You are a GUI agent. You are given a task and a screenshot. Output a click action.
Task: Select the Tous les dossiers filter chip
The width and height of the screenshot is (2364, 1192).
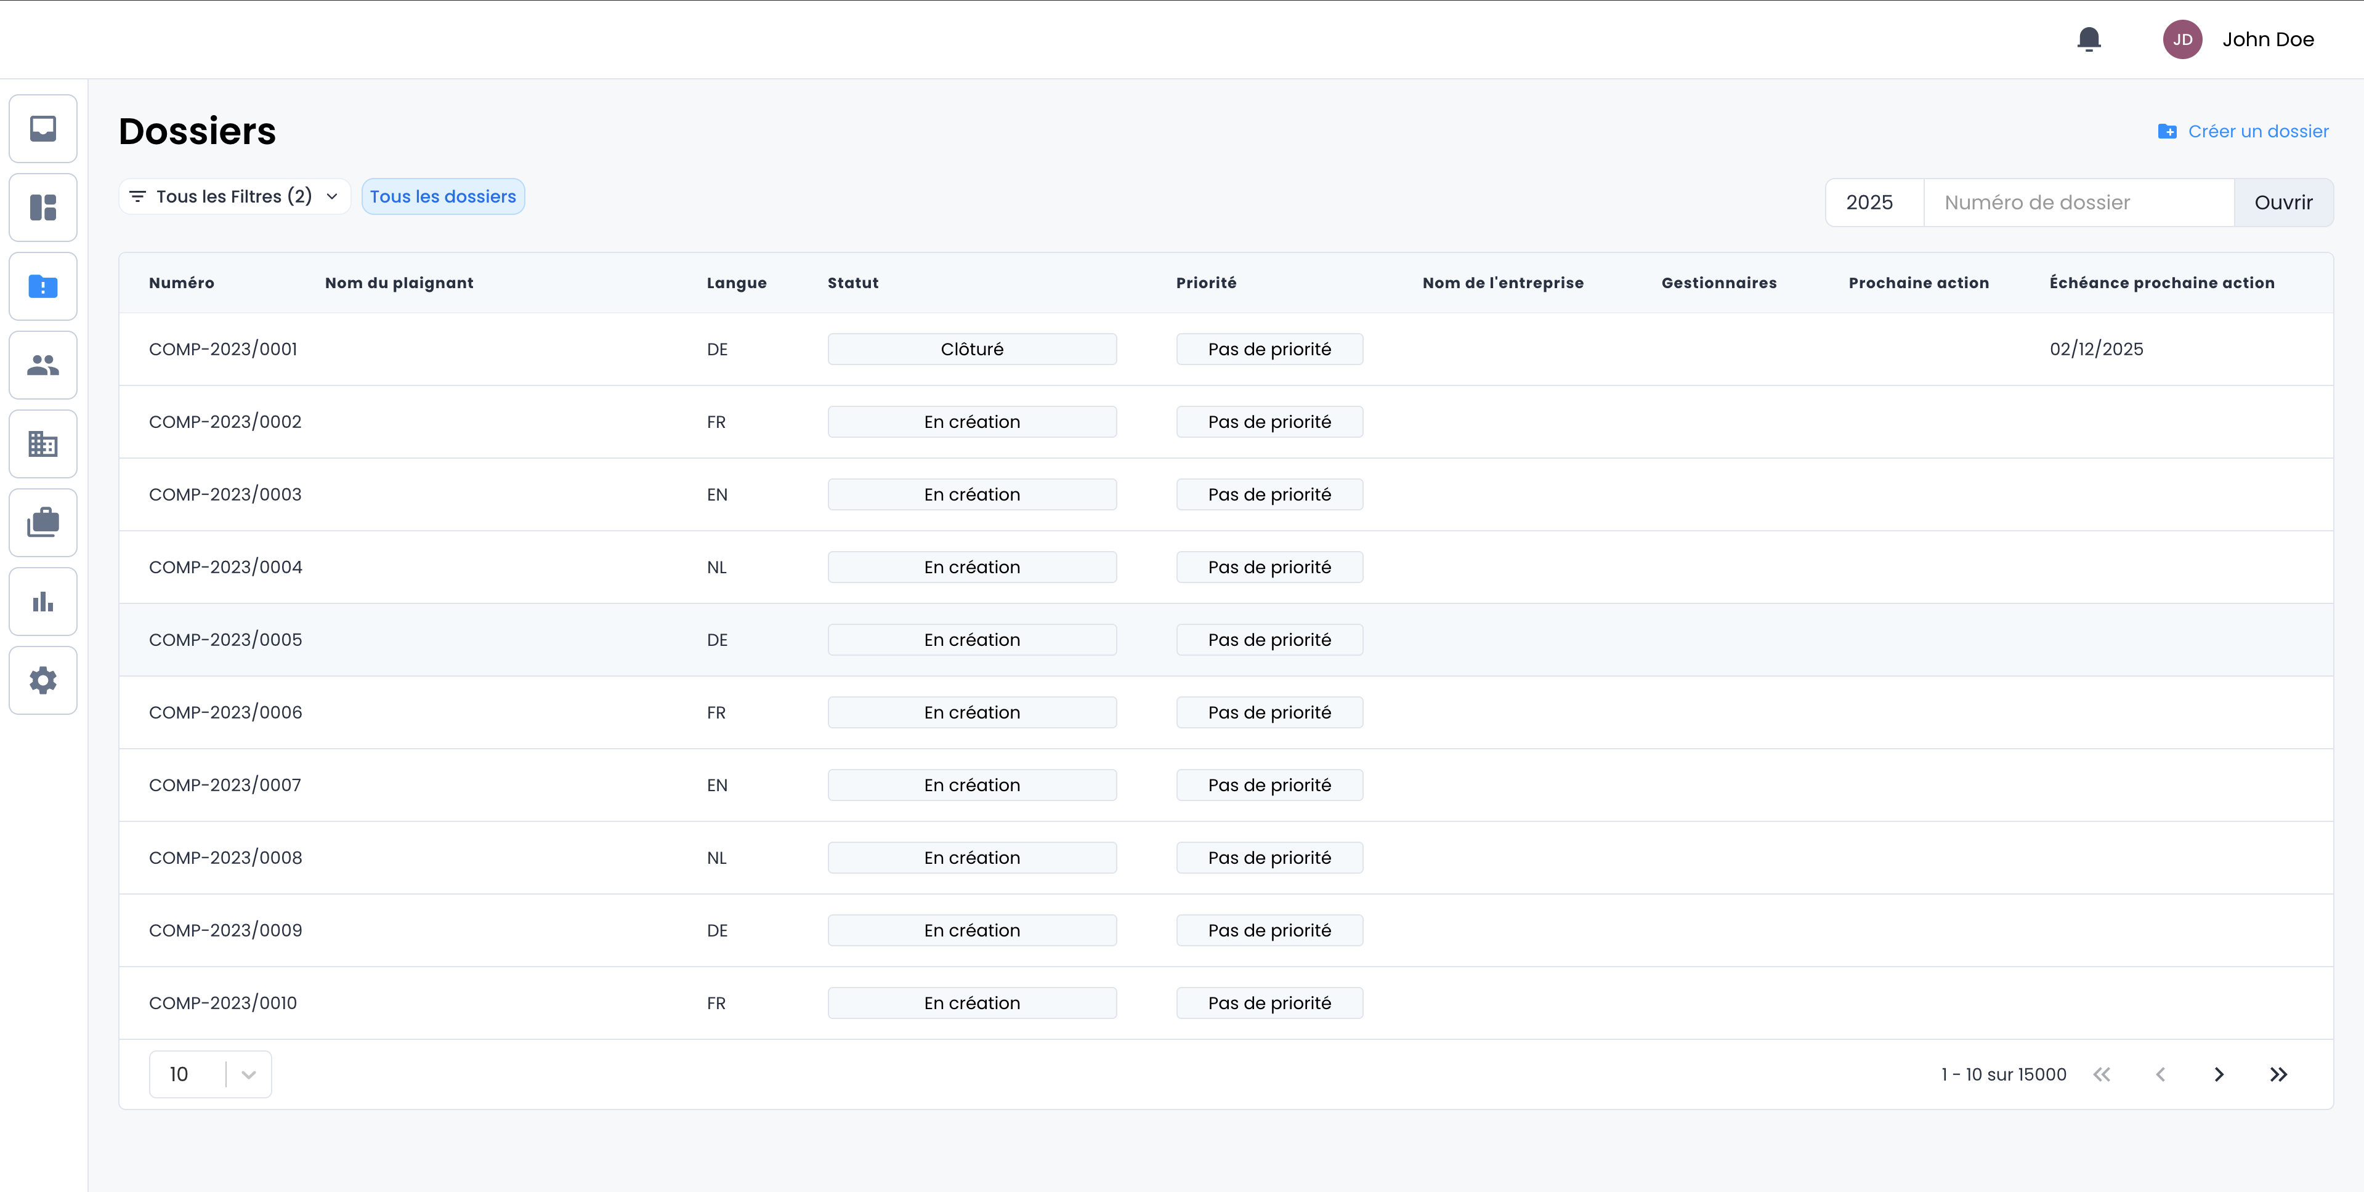(x=442, y=196)
